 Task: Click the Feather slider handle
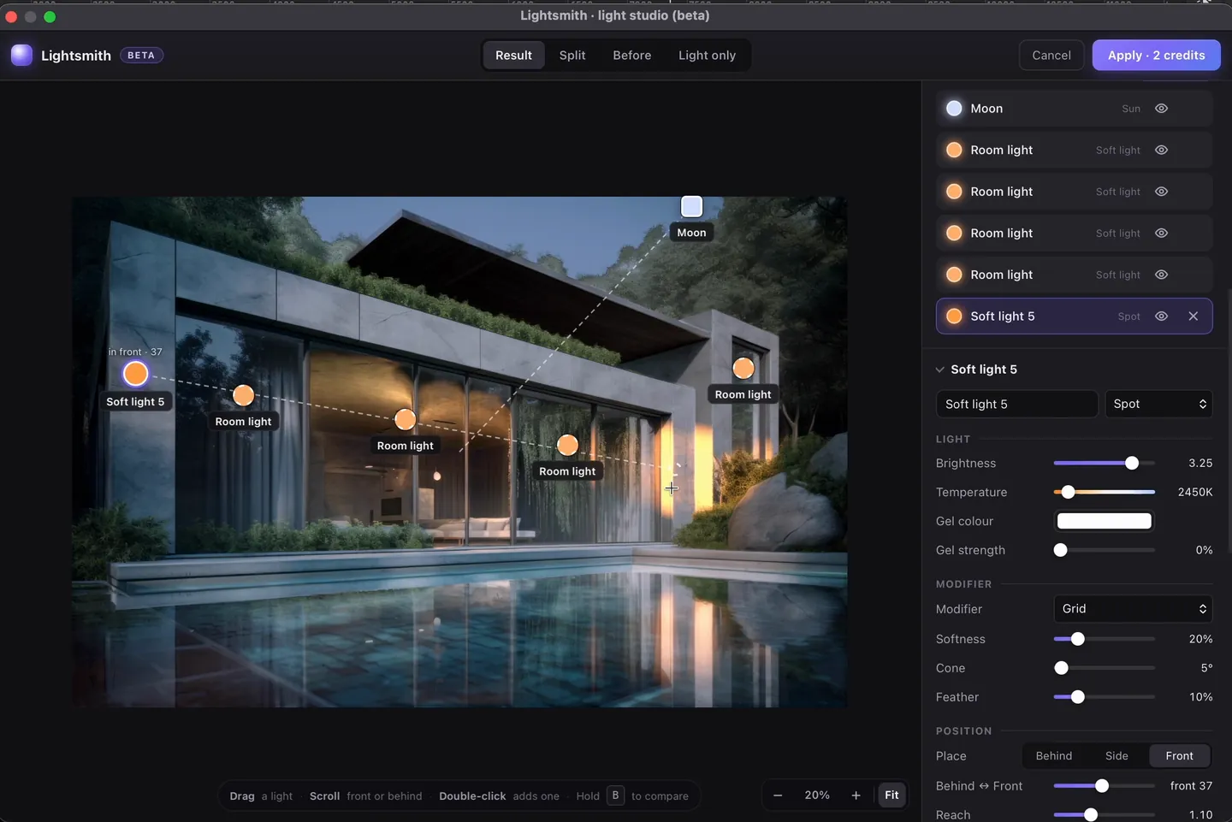pos(1078,697)
